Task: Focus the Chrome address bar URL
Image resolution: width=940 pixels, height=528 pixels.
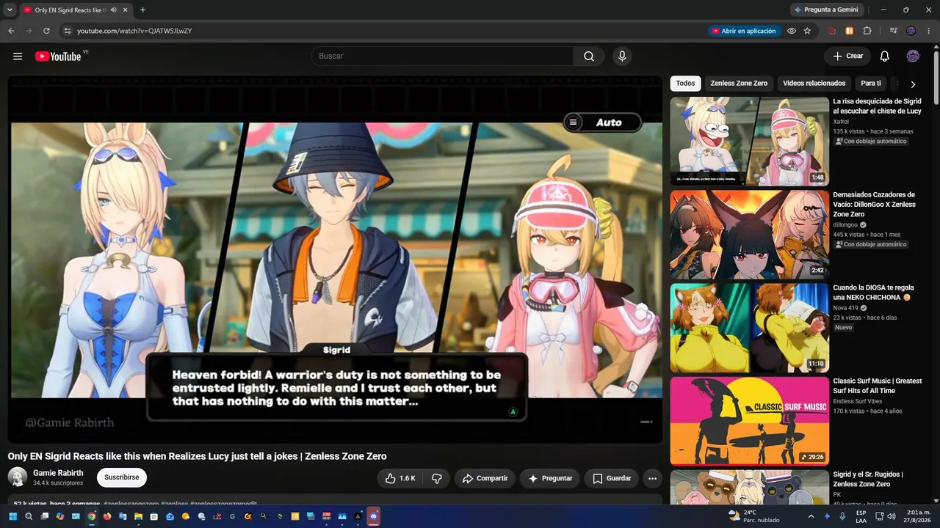Action: tap(134, 31)
